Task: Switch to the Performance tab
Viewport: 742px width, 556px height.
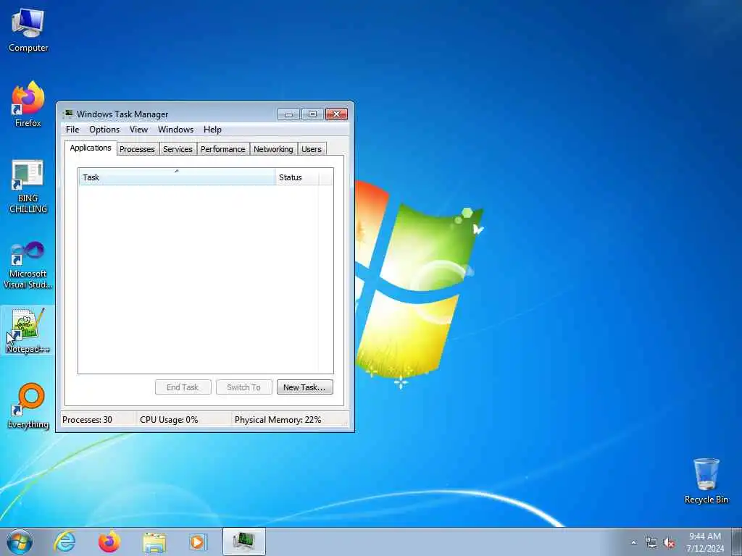Action: tap(223, 149)
